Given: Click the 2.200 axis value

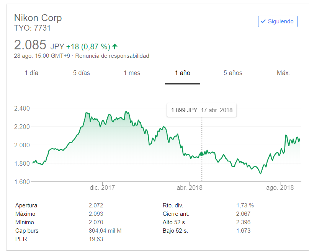Looking at the screenshot, I should point(22,127).
